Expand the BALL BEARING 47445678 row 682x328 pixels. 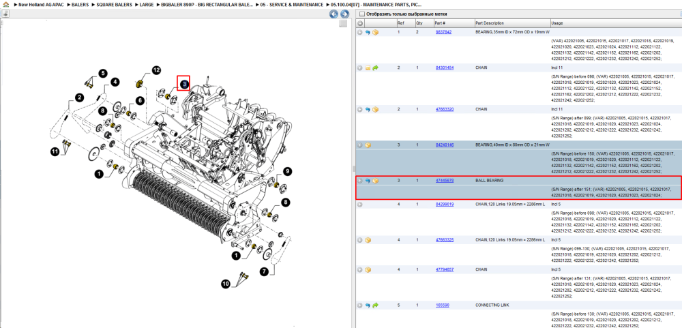pos(359,181)
